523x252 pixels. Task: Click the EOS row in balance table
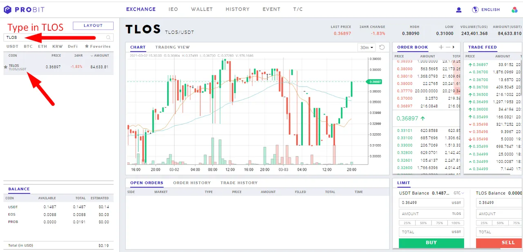tap(58, 214)
